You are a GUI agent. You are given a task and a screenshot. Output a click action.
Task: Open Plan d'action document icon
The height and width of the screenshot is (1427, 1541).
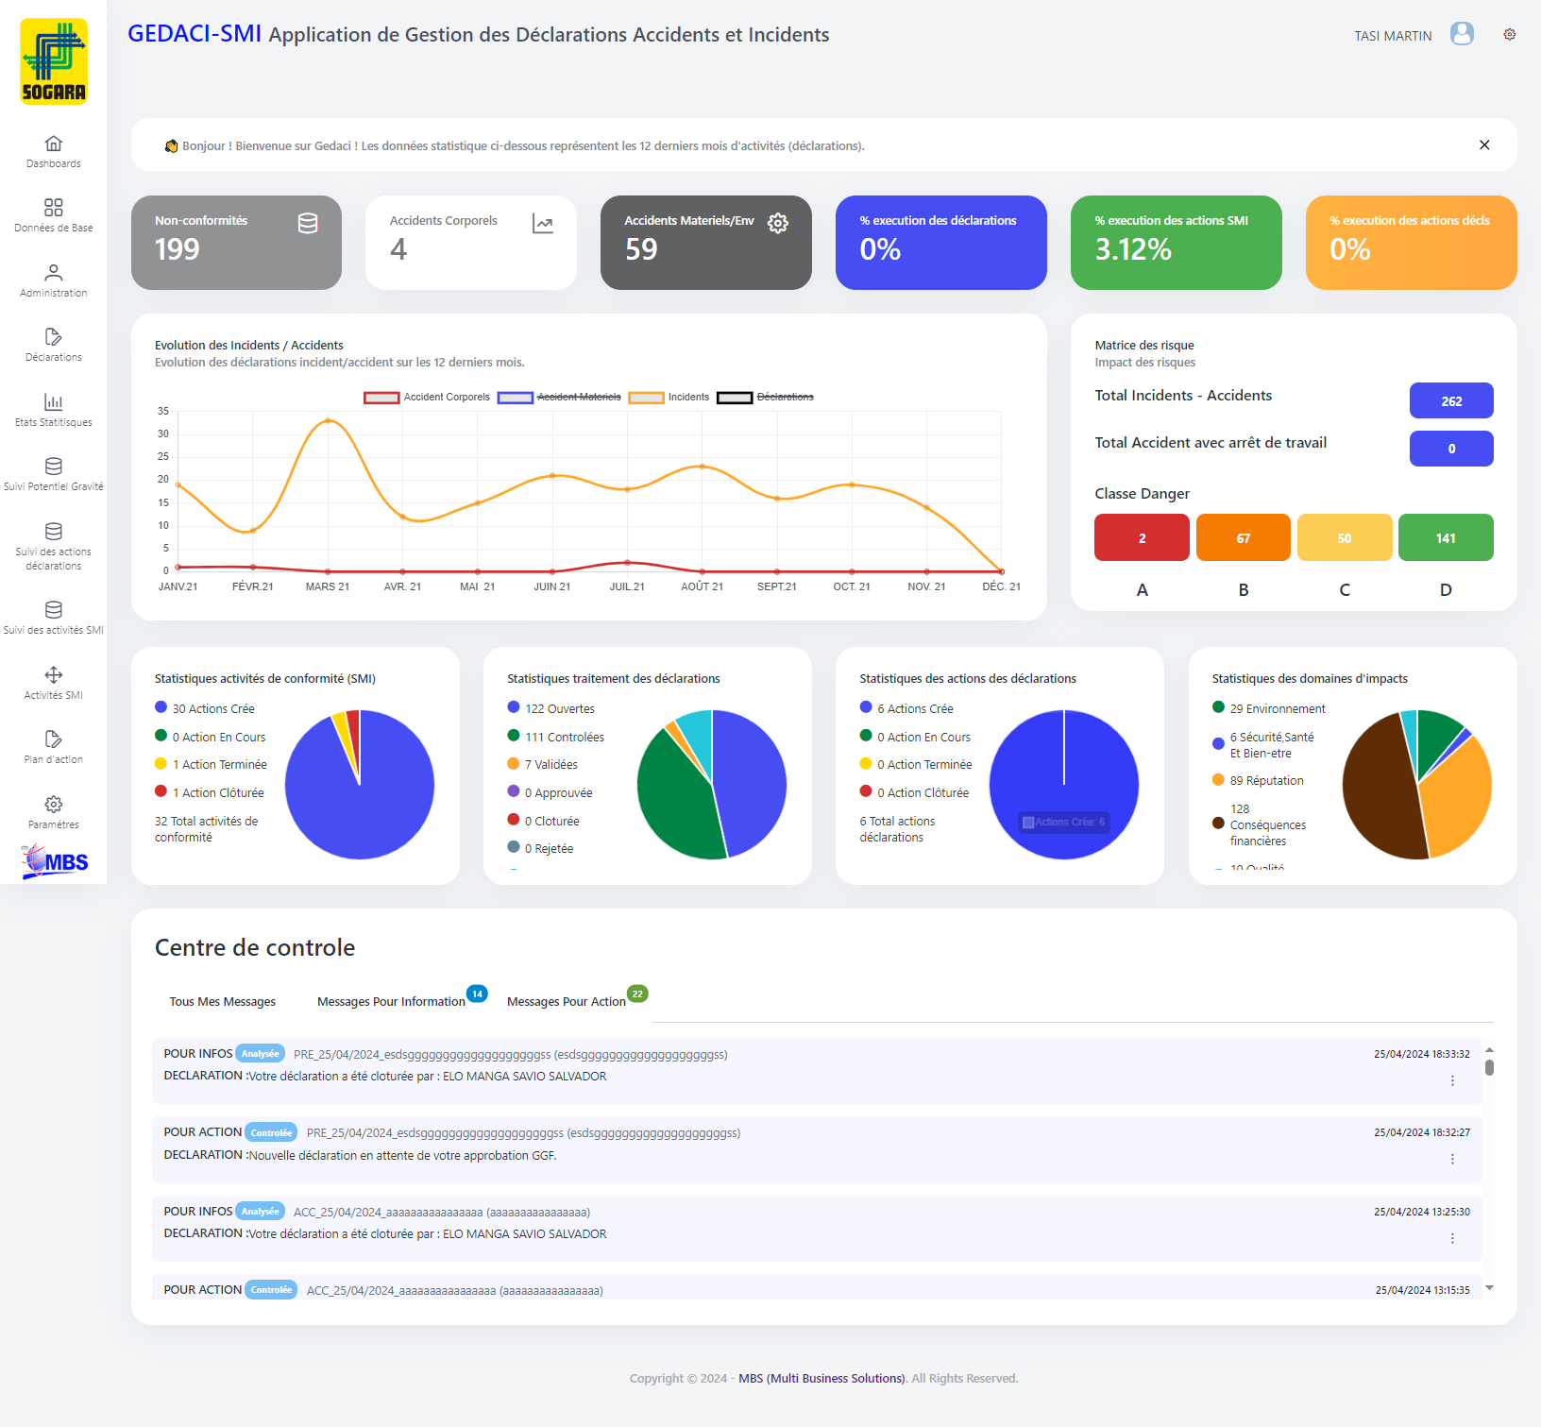[54, 739]
